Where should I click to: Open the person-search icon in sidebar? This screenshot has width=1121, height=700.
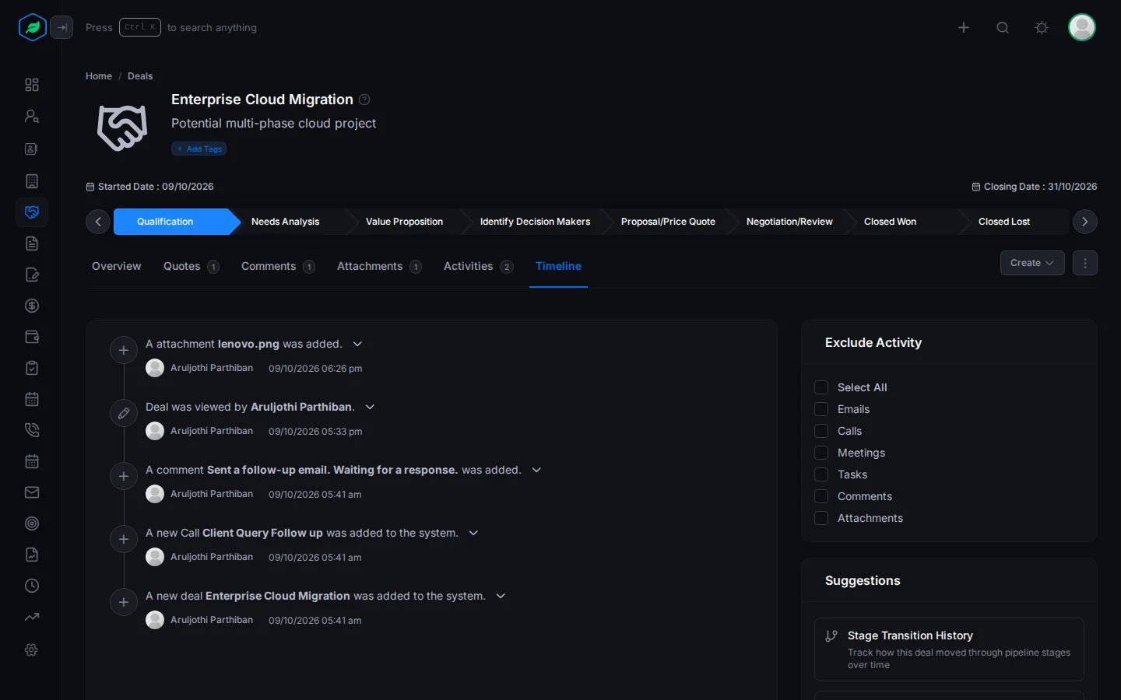point(32,116)
